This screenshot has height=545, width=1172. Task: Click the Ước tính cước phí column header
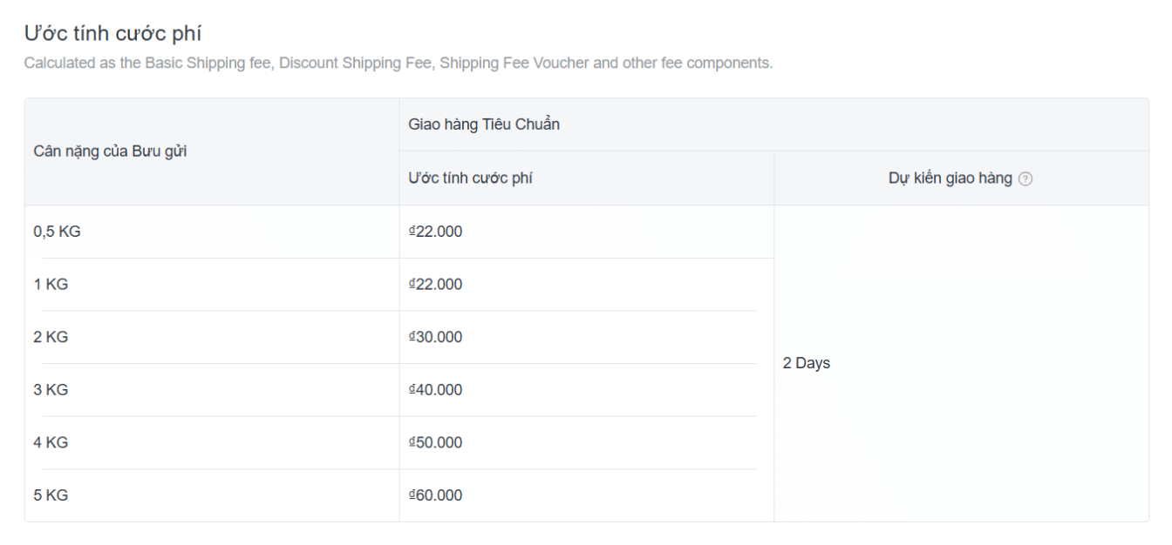click(x=471, y=178)
